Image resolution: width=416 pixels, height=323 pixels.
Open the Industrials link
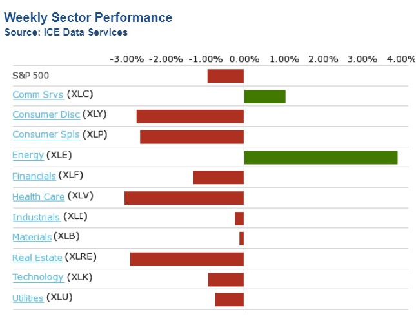pyautogui.click(x=35, y=217)
